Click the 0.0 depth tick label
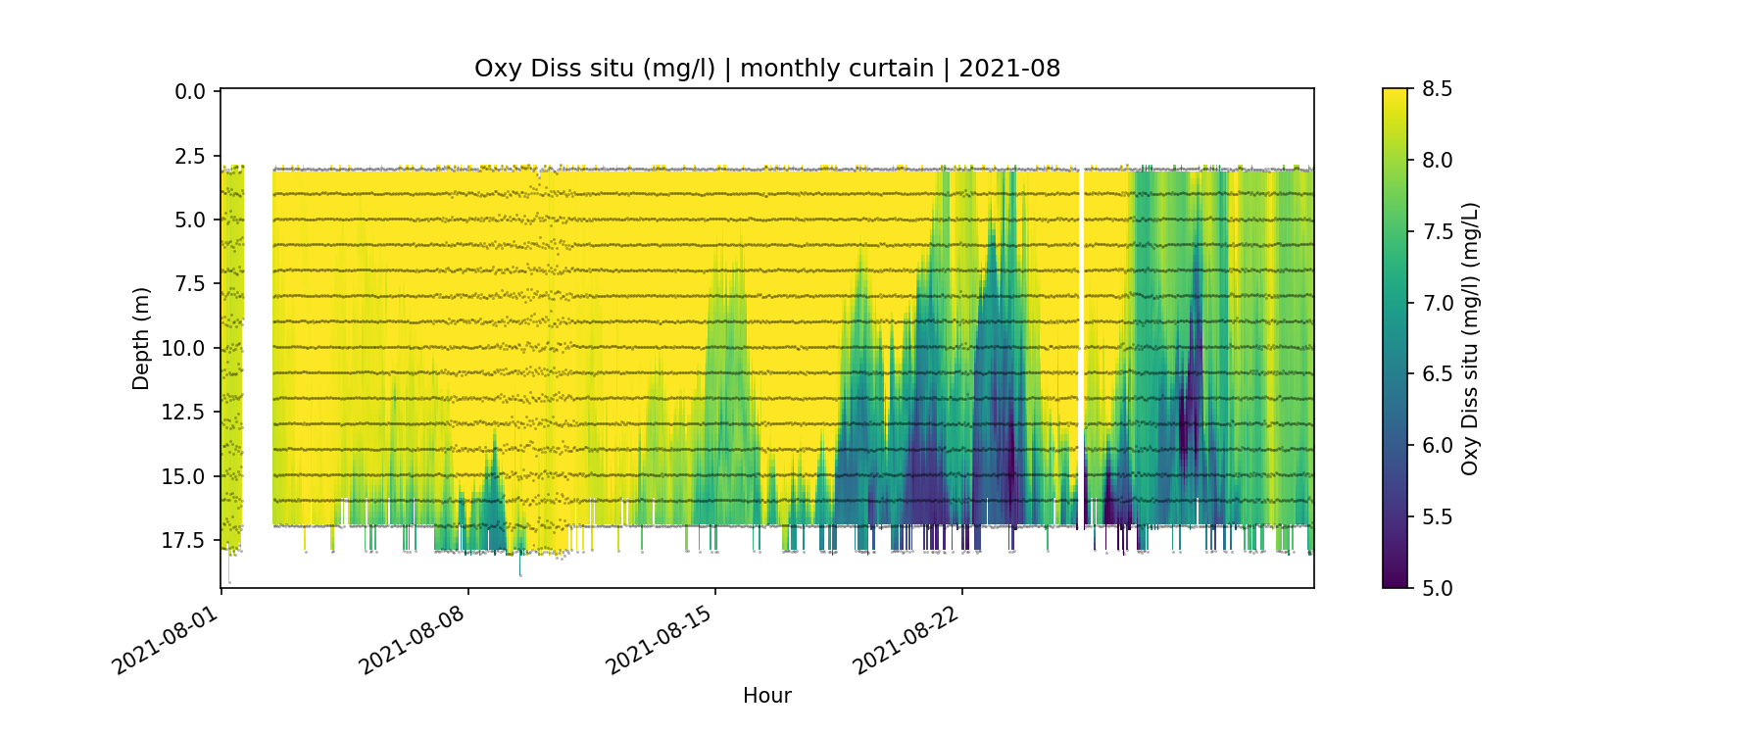Image resolution: width=1764 pixels, height=735 pixels. click(190, 92)
